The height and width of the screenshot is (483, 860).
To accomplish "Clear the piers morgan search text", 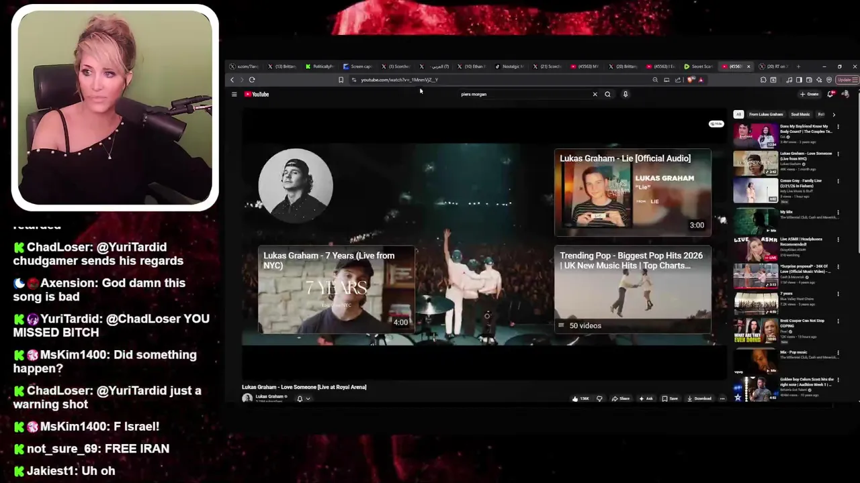I will (x=595, y=95).
